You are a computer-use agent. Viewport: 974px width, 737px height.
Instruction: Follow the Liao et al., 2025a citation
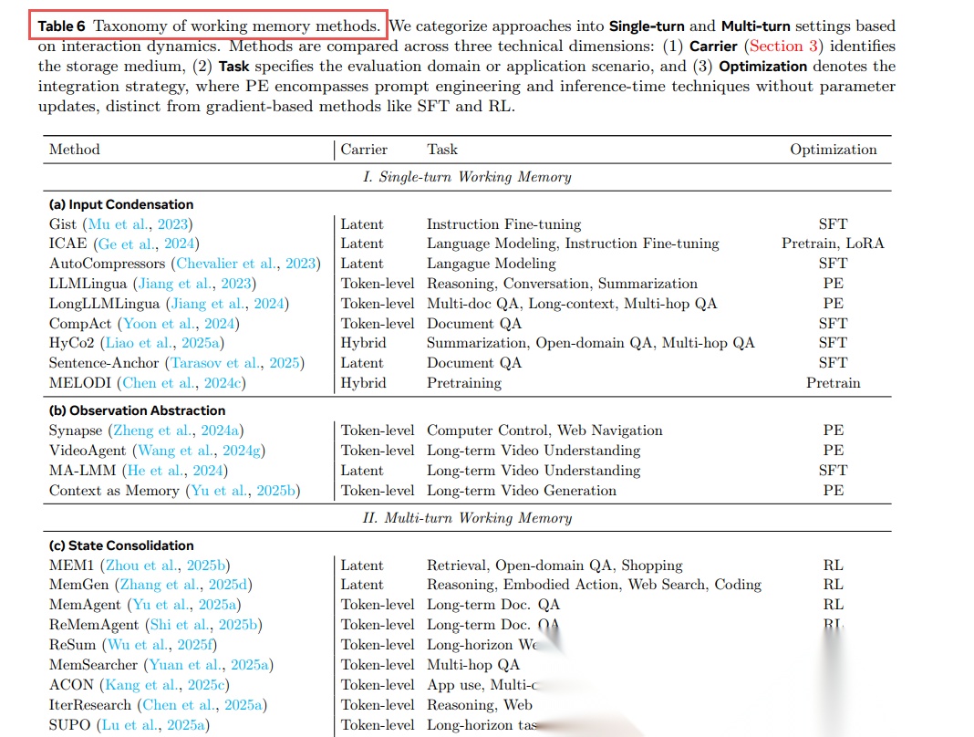coord(162,343)
